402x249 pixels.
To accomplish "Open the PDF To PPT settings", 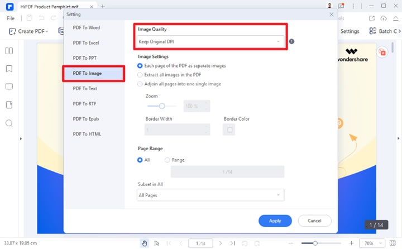I will [85, 58].
